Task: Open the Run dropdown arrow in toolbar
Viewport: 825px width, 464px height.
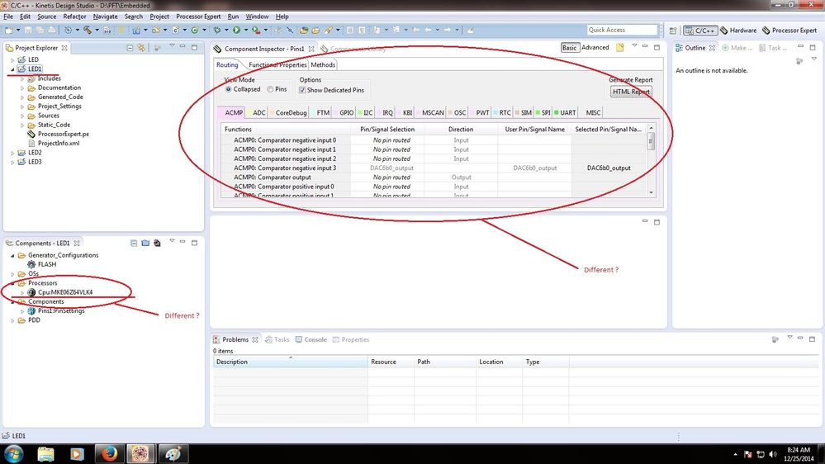Action: 245,30
